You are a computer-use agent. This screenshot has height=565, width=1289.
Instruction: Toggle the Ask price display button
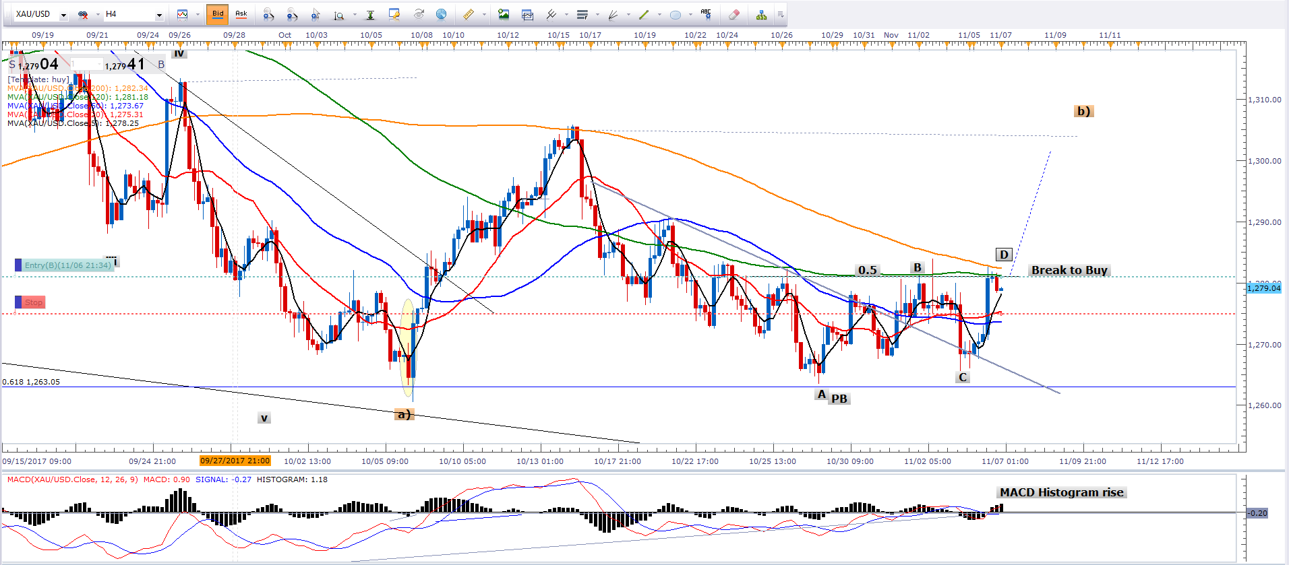click(241, 14)
